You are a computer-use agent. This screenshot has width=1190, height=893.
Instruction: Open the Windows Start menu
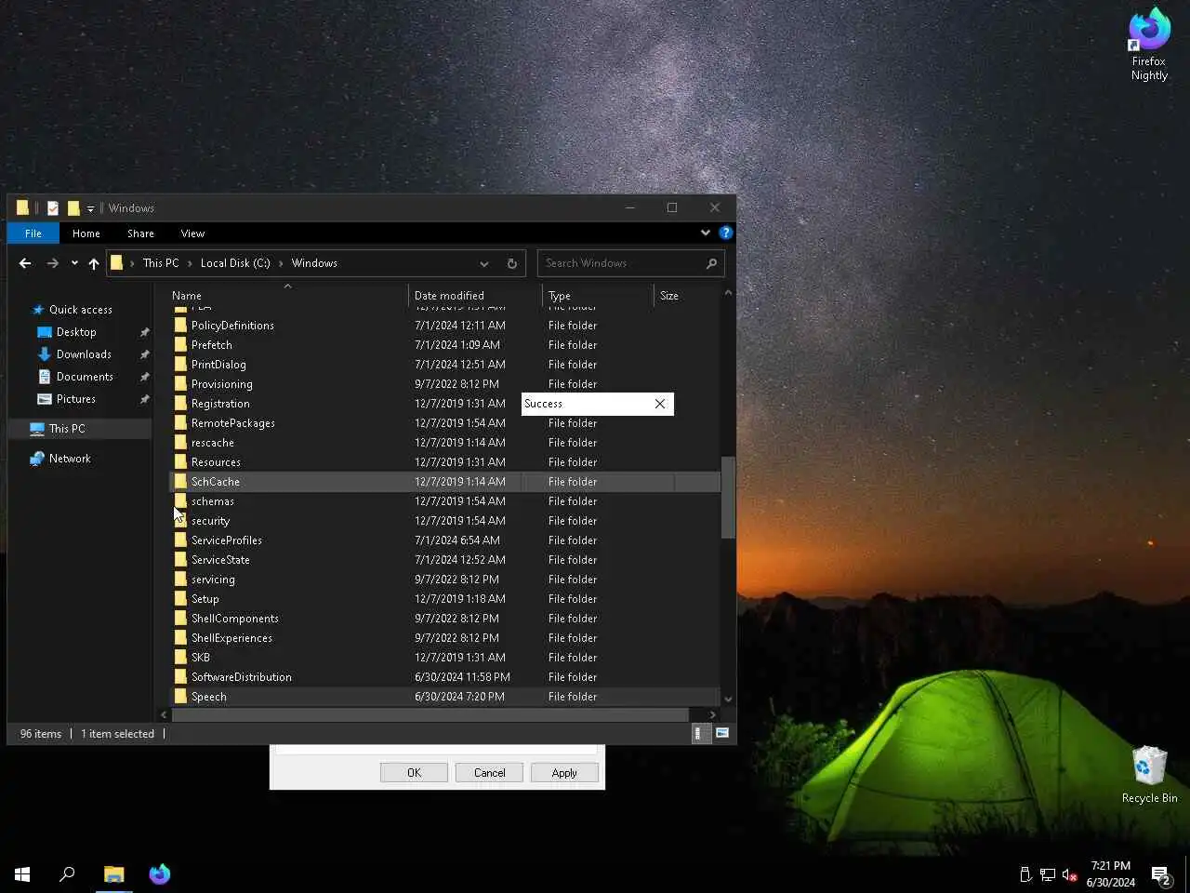pos(22,874)
